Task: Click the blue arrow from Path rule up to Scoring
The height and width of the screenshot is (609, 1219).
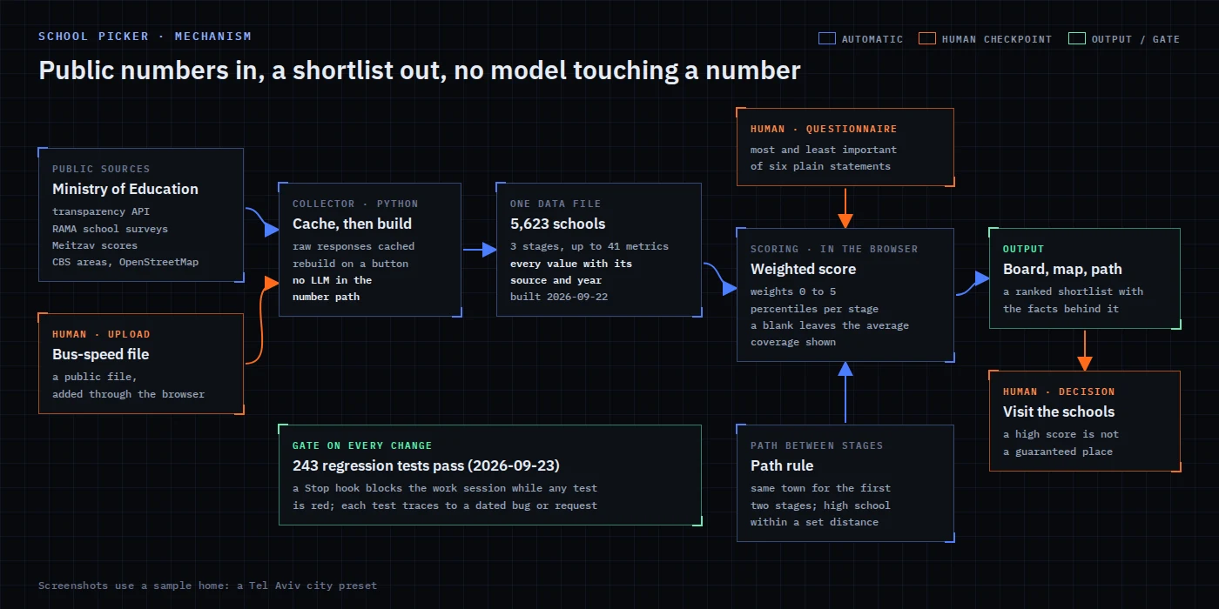Action: [x=845, y=393]
